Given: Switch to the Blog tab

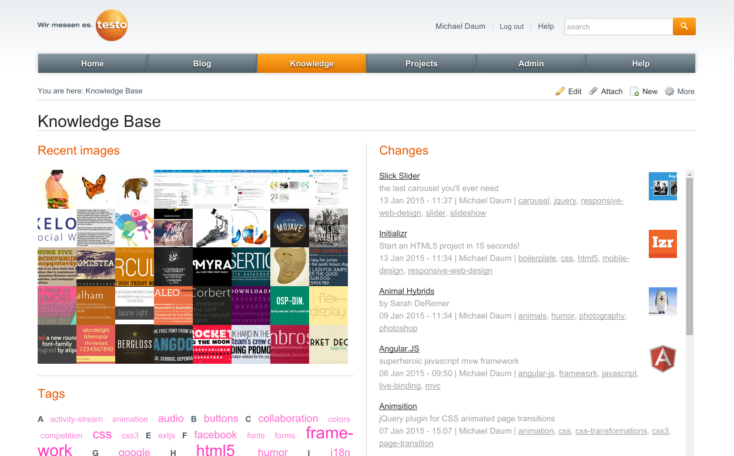Looking at the screenshot, I should pyautogui.click(x=202, y=63).
